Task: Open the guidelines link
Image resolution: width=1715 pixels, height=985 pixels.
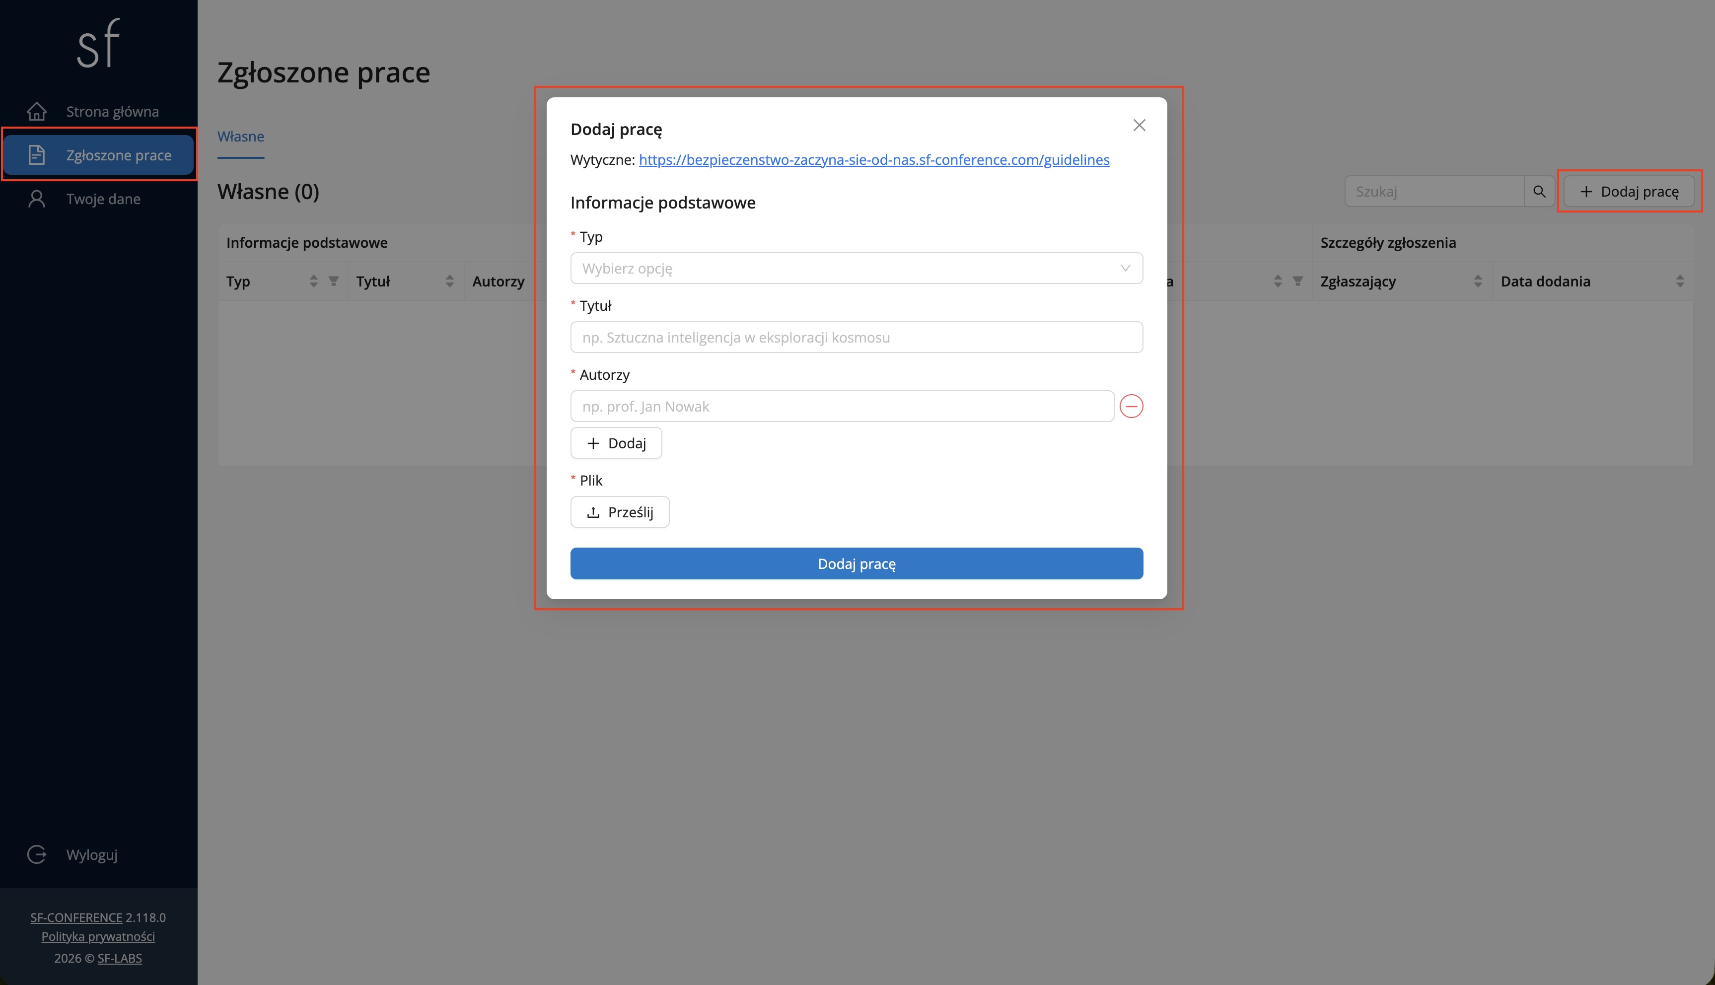Action: click(874, 160)
